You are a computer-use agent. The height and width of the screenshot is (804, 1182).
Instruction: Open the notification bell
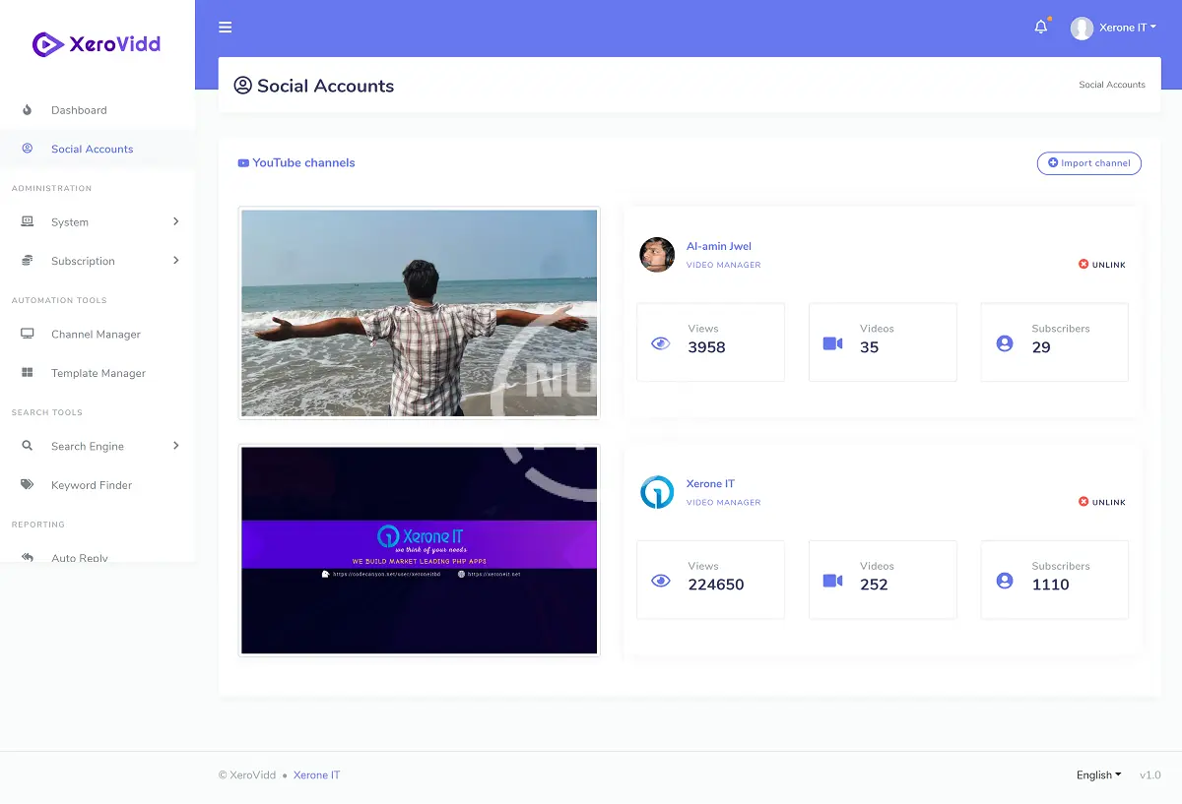pyautogui.click(x=1040, y=28)
